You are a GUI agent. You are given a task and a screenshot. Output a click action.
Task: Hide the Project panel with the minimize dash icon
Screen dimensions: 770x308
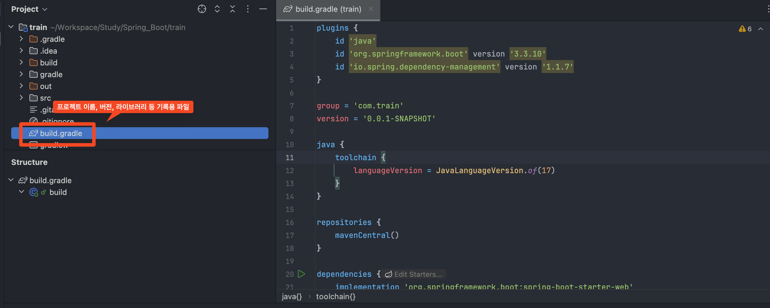(x=263, y=9)
